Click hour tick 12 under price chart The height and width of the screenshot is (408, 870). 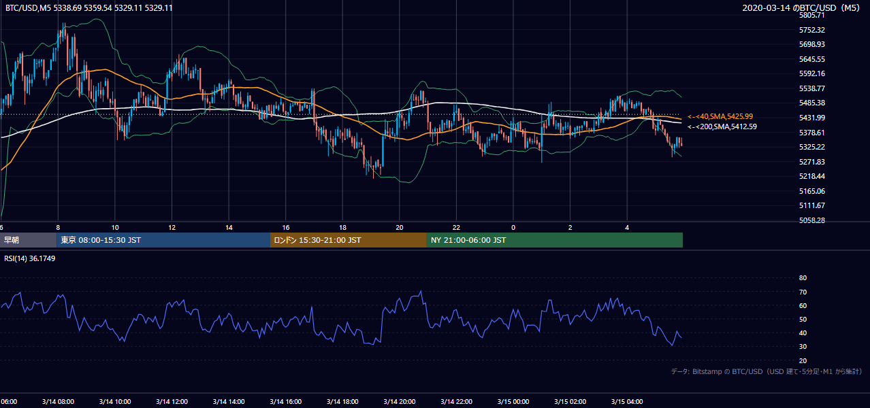click(172, 227)
